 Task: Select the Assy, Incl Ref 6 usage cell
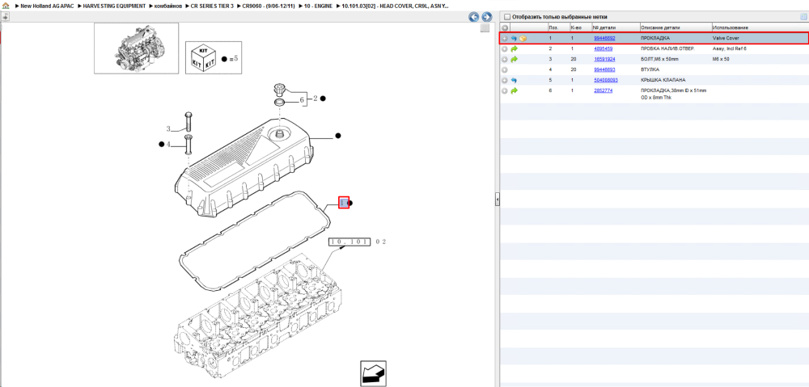tap(730, 48)
